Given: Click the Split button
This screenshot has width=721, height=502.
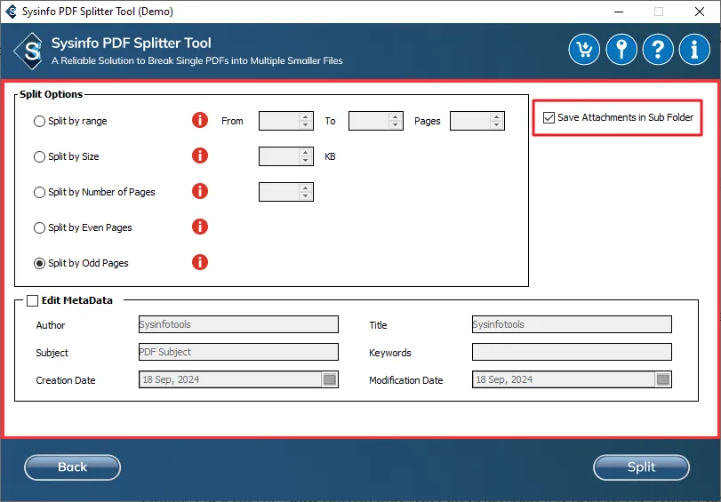Looking at the screenshot, I should coord(641,466).
